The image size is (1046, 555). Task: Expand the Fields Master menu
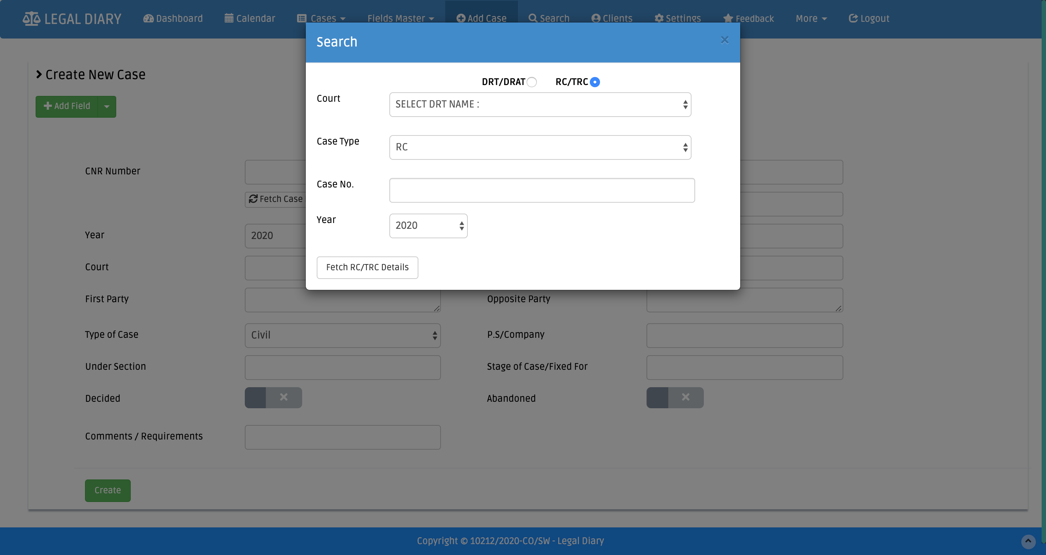point(401,19)
